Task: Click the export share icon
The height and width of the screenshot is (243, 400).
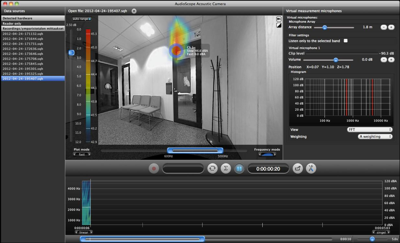Action: [x=298, y=168]
